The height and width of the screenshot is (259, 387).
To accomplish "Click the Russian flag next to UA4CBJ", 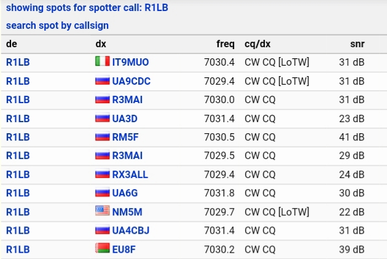I will tap(103, 230).
